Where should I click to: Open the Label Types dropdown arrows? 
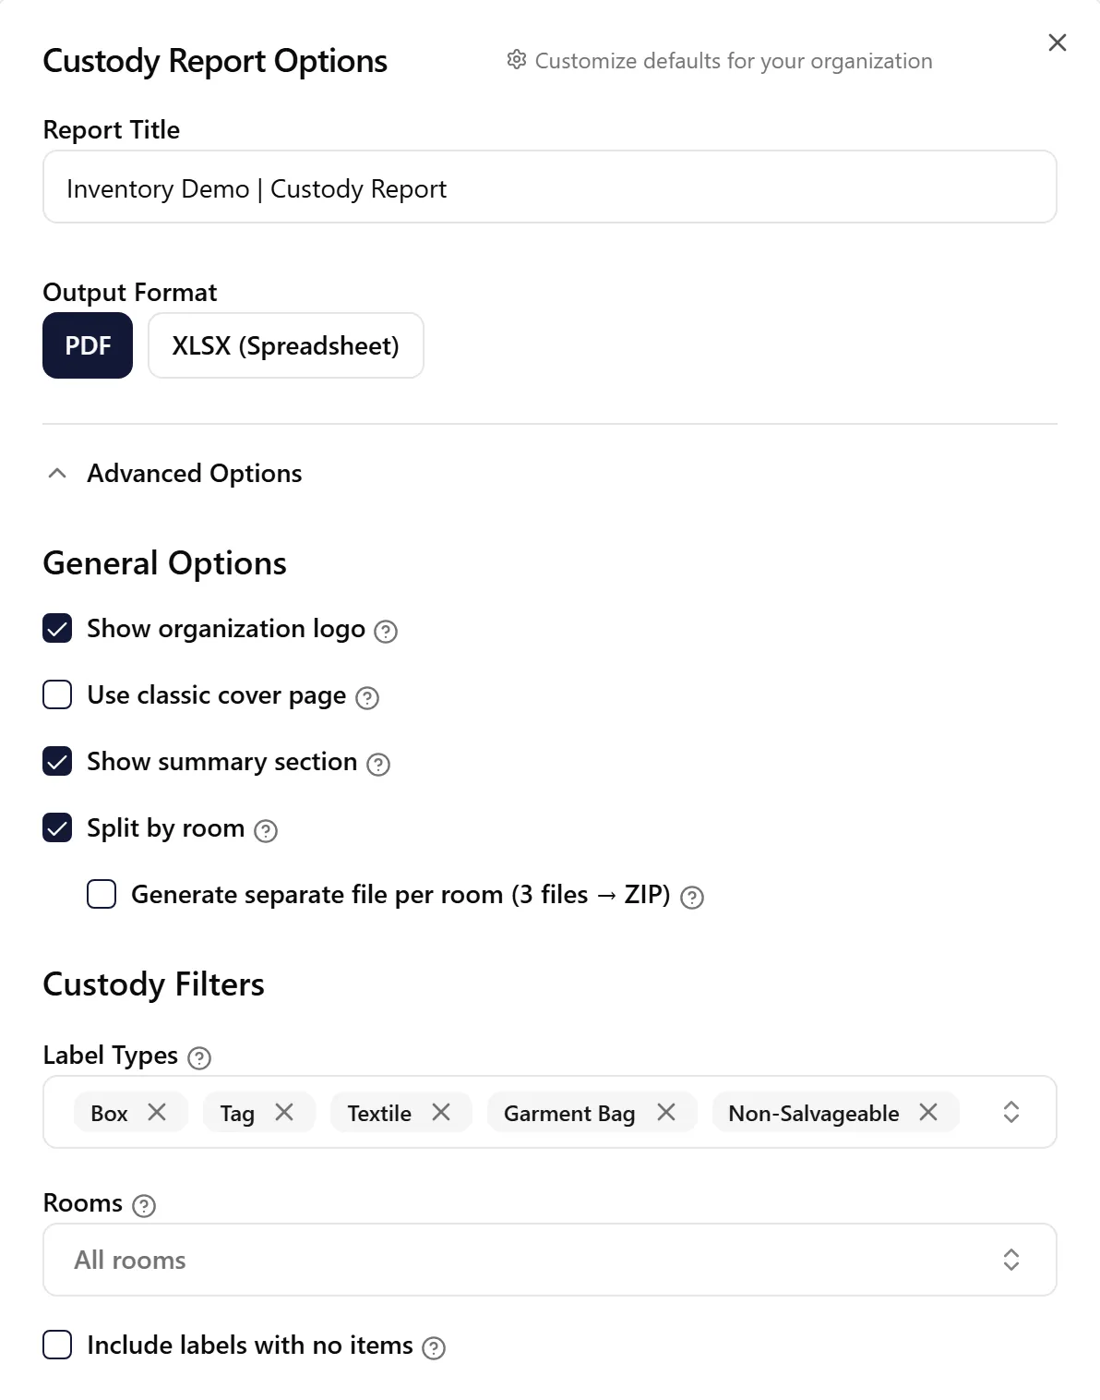click(1011, 1112)
